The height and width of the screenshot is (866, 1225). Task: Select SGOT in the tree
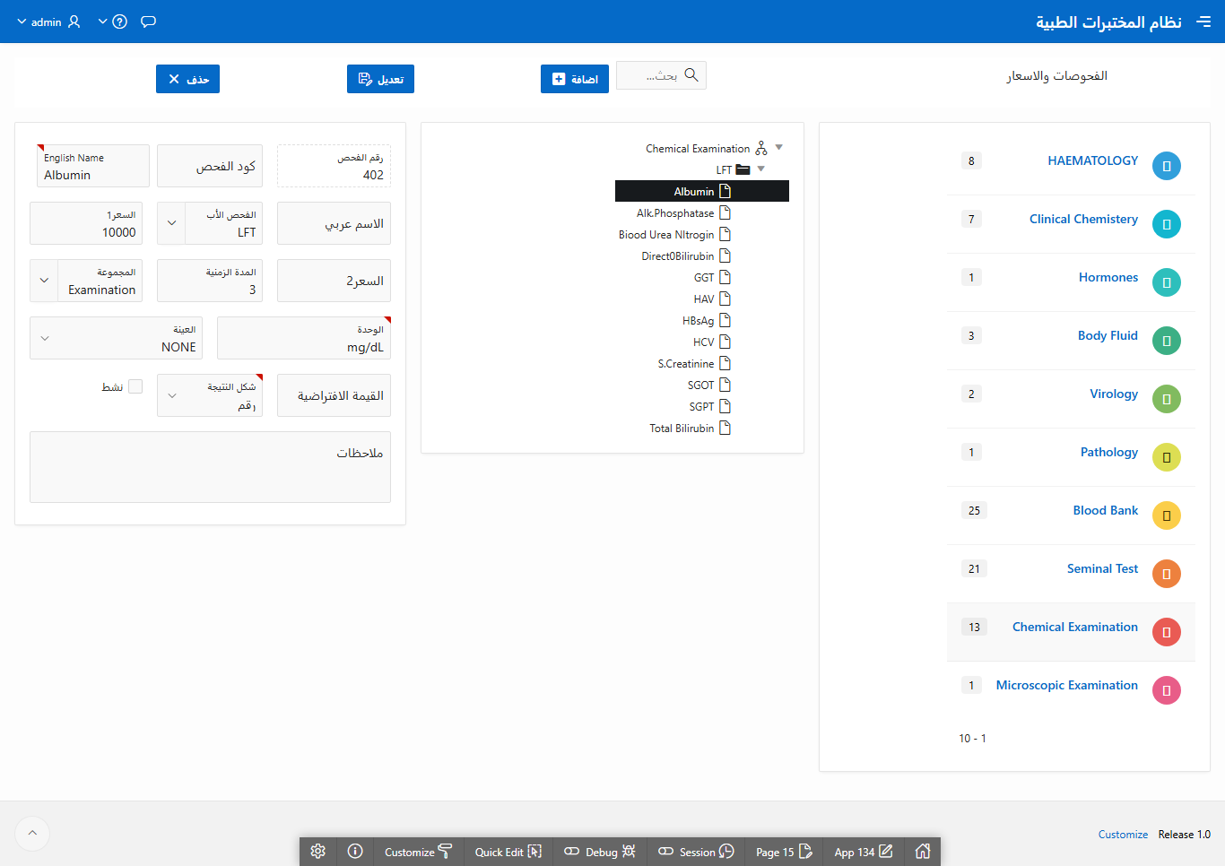709,385
